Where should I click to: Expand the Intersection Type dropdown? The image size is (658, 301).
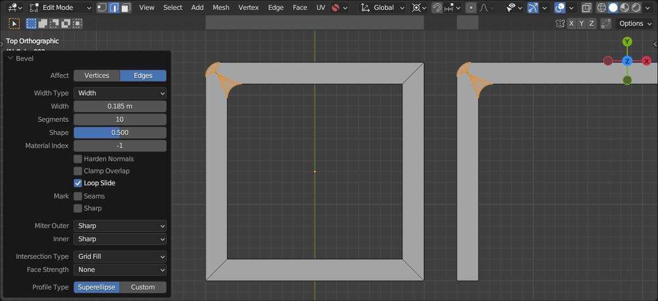coord(120,257)
